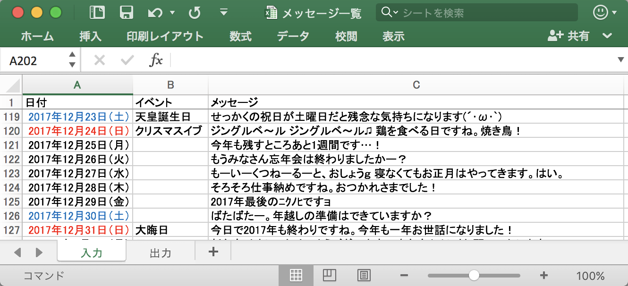Viewport: 628px width, 286px height.
Task: Open the sidebar layout panel icon
Action: [97, 13]
